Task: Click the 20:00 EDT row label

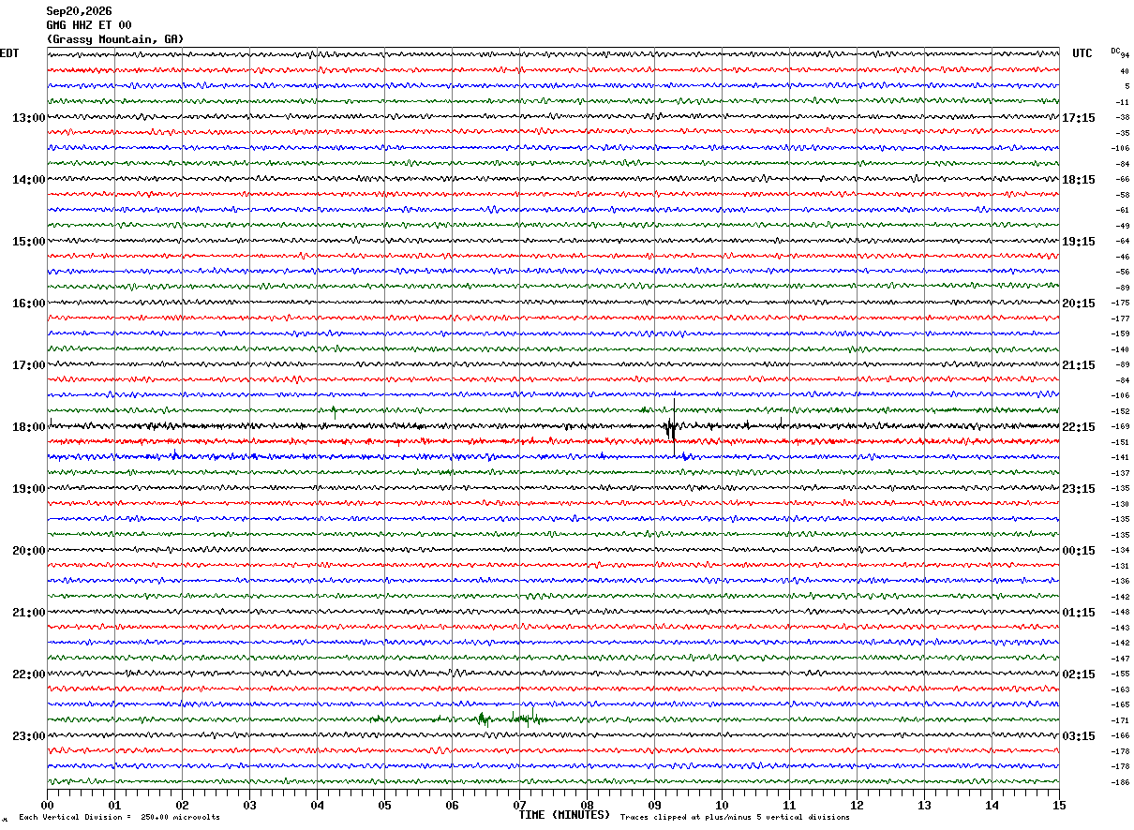Action: (29, 551)
